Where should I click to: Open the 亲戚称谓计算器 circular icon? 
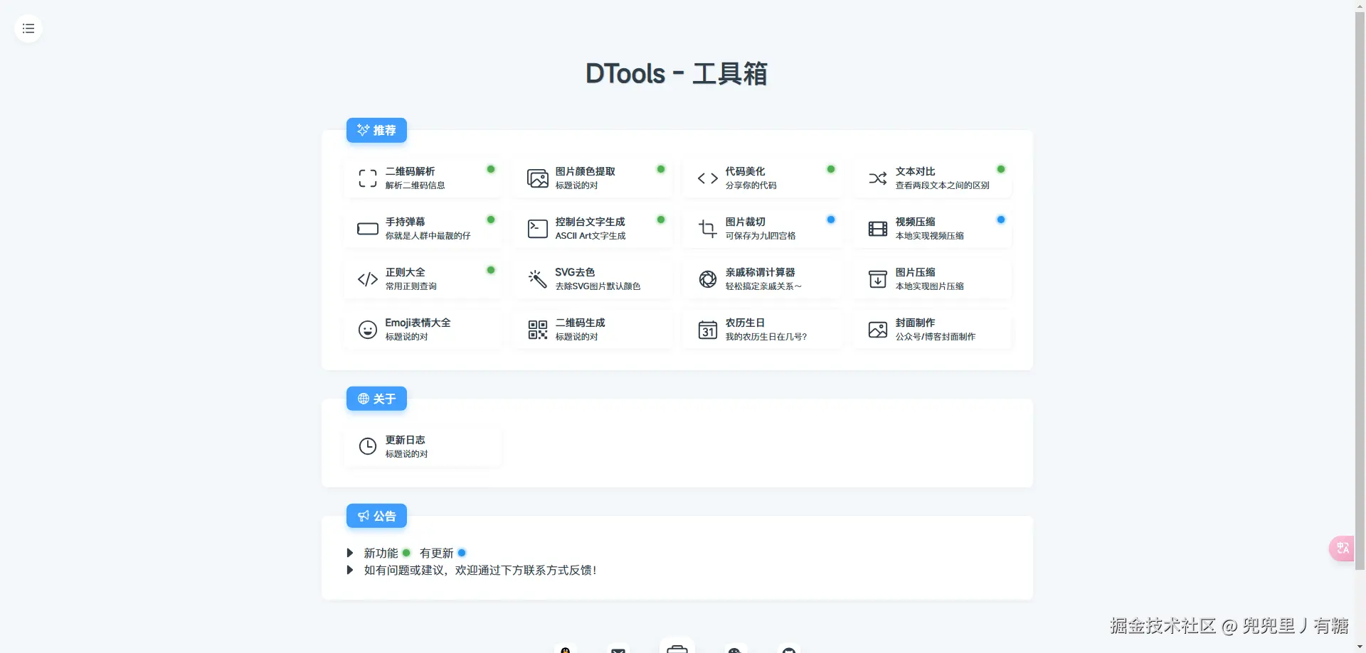click(x=708, y=279)
